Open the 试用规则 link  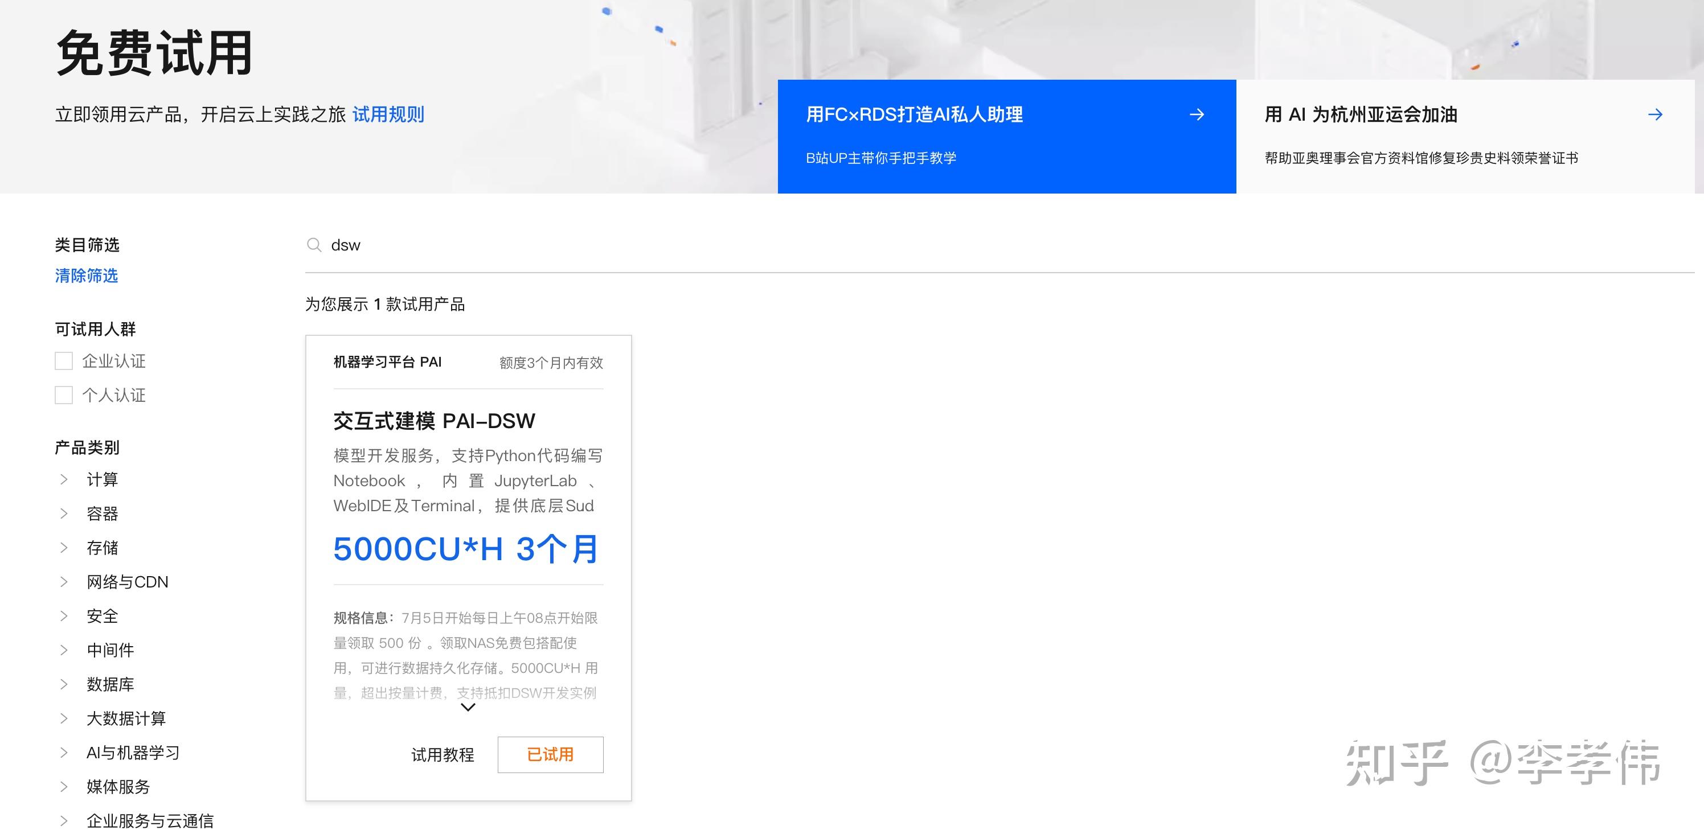click(388, 114)
